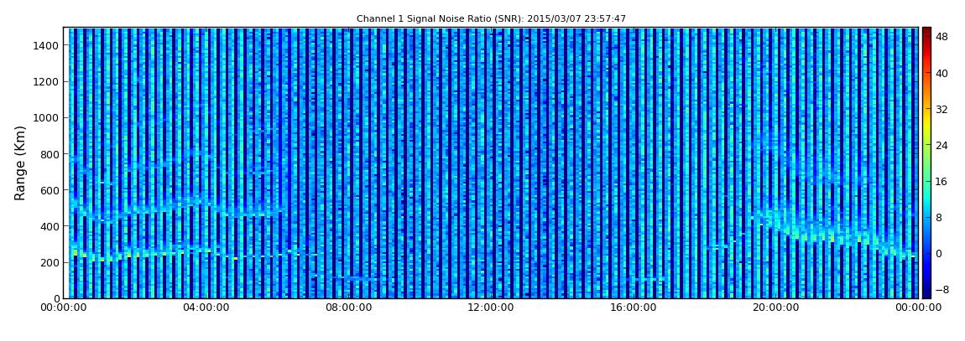
Task: Click the 08:00:00 time axis label
Action: pos(351,307)
